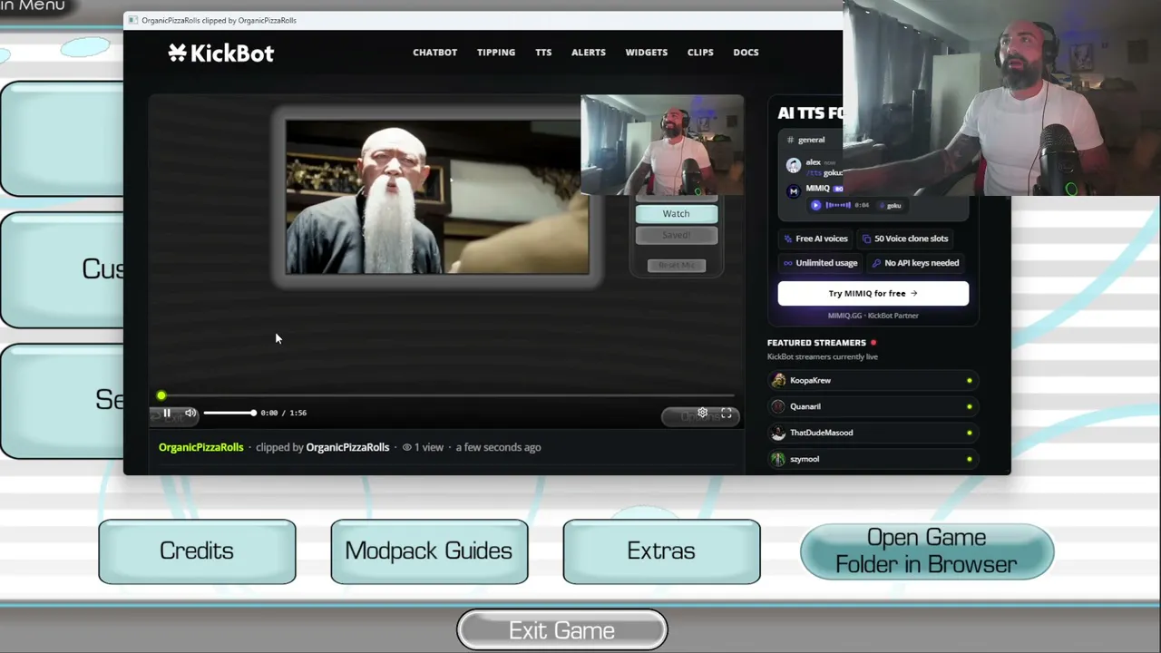Viewport: 1161px width, 653px height.
Task: Click the Watch button in the clip
Action: (676, 214)
